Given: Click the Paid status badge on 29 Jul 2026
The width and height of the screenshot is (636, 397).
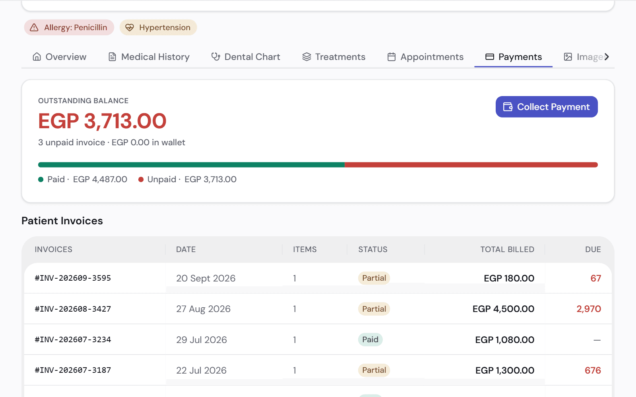Looking at the screenshot, I should (370, 339).
